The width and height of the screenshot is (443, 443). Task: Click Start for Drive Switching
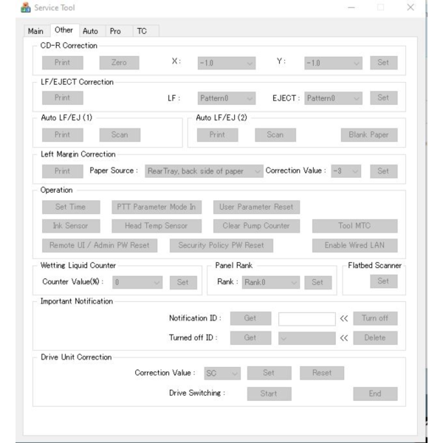(269, 394)
